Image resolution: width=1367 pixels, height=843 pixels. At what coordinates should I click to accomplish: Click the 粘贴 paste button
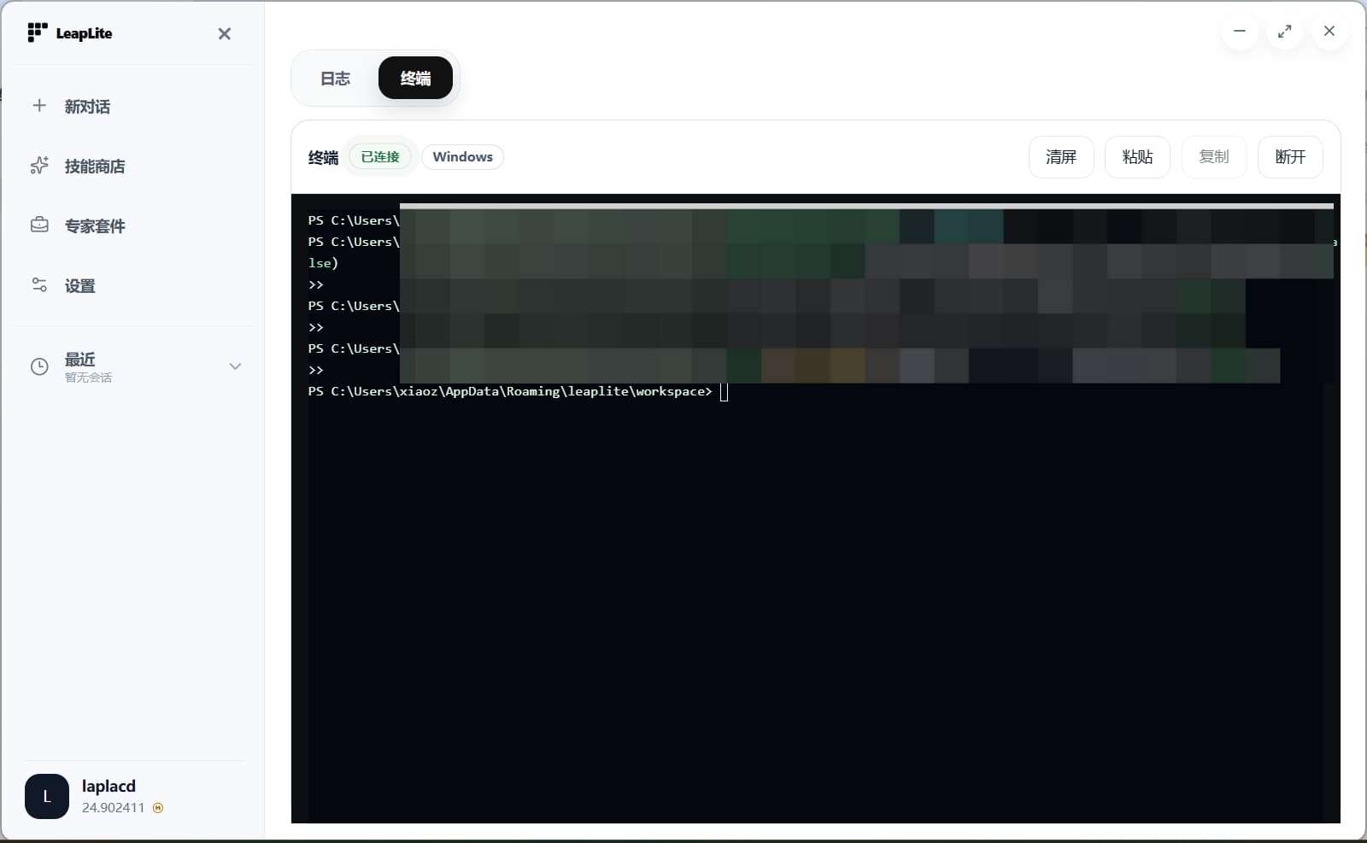coord(1137,157)
